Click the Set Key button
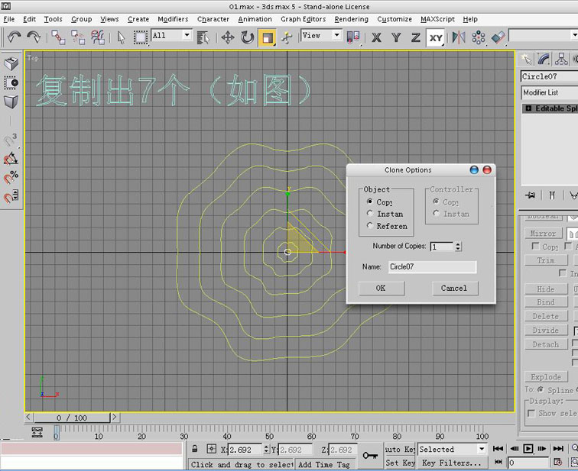The width and height of the screenshot is (578, 471). pyautogui.click(x=401, y=463)
